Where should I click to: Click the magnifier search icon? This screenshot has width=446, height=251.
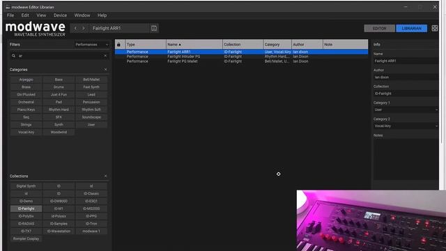pos(13,56)
